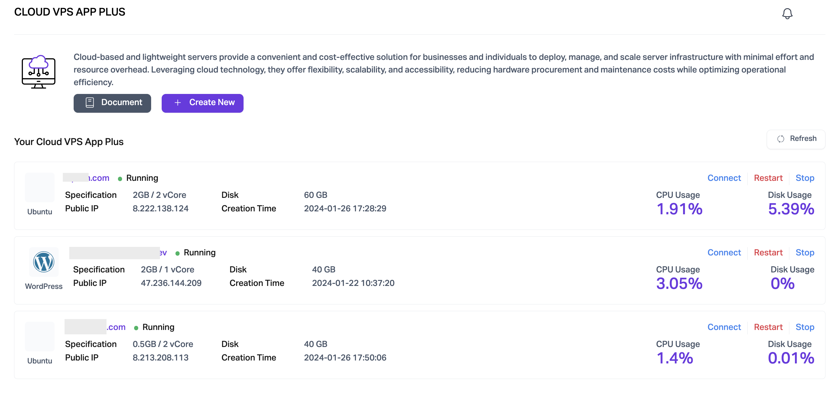Click the Running status of the 0.5GB server
The width and height of the screenshot is (836, 401).
click(x=158, y=327)
